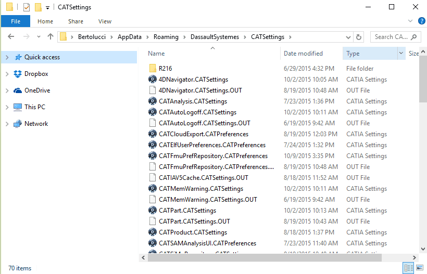The height and width of the screenshot is (274, 427).
Task: Click the vertical scrollbar down arrow
Action: pos(423,249)
